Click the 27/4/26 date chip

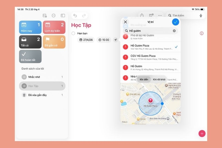coord(86,40)
